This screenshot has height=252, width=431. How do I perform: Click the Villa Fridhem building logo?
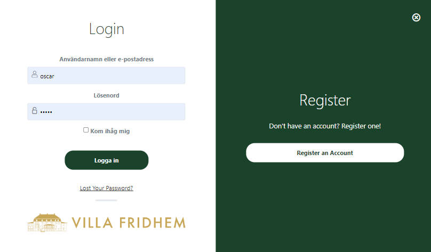tap(47, 222)
